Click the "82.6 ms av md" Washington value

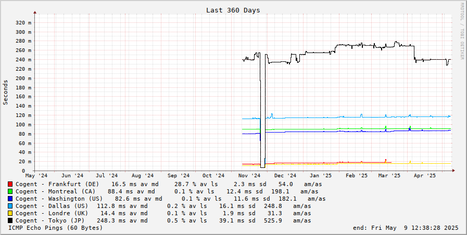(x=138, y=199)
